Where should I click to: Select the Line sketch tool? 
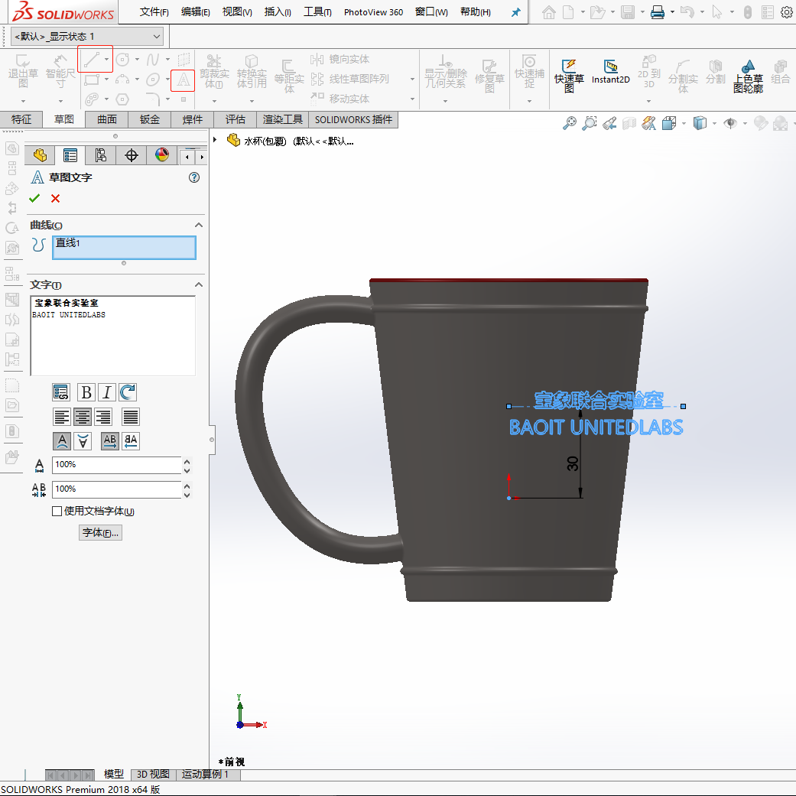[x=92, y=60]
